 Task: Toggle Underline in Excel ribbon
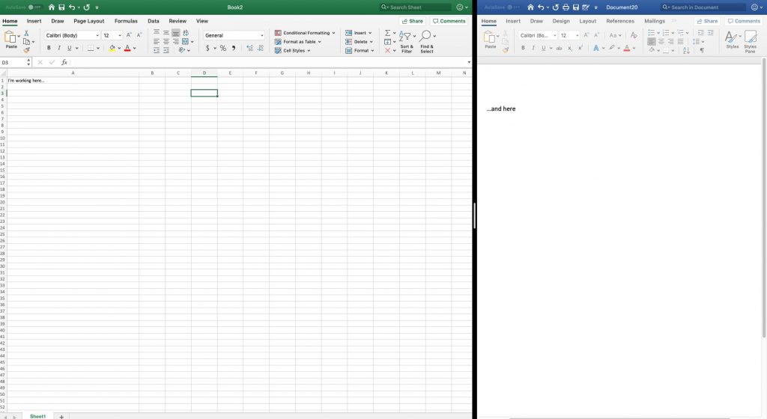(x=70, y=48)
